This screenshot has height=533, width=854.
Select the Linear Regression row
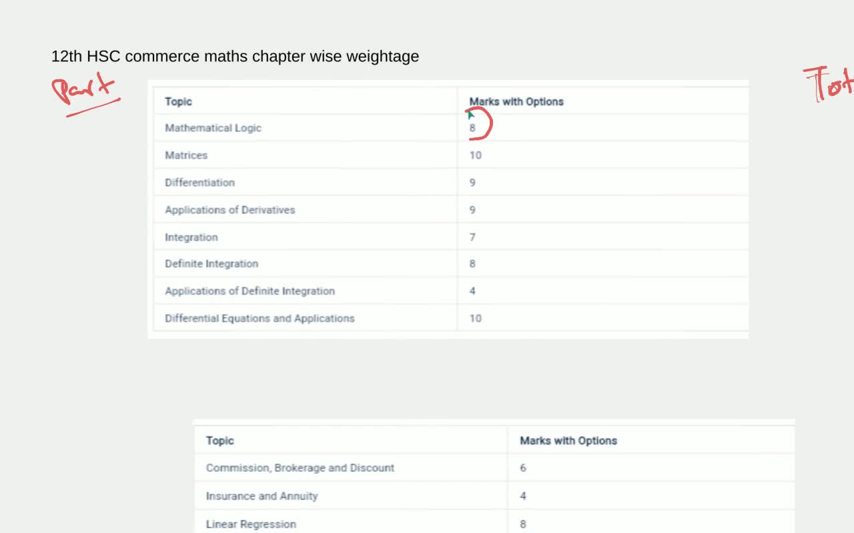click(x=494, y=524)
